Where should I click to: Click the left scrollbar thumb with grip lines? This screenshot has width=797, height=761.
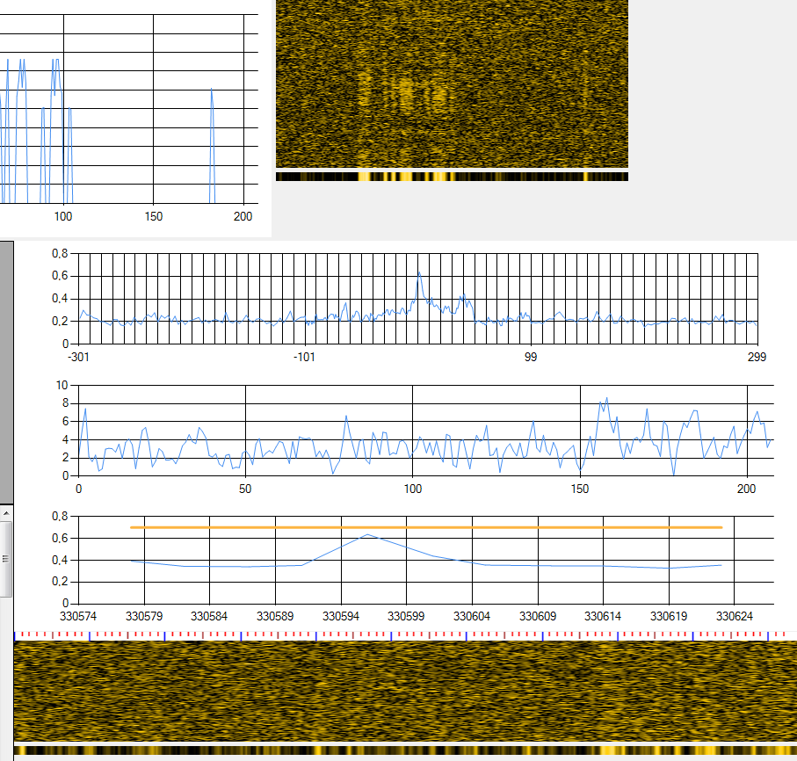tap(6, 559)
